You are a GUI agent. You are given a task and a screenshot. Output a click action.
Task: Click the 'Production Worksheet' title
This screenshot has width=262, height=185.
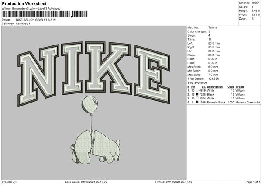click(x=24, y=3)
